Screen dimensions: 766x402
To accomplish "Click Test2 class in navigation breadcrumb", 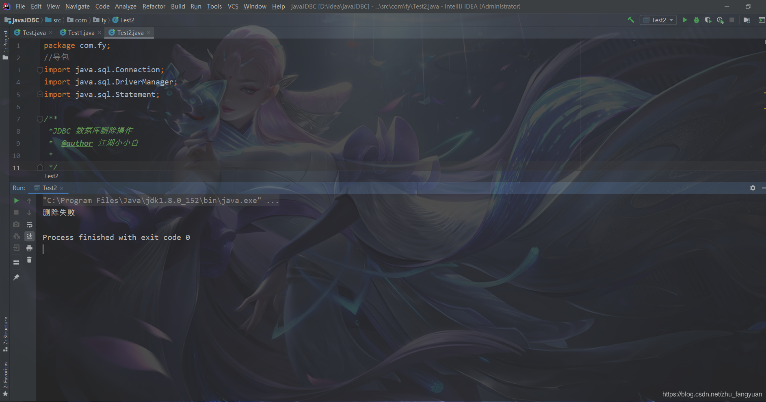I will (123, 20).
